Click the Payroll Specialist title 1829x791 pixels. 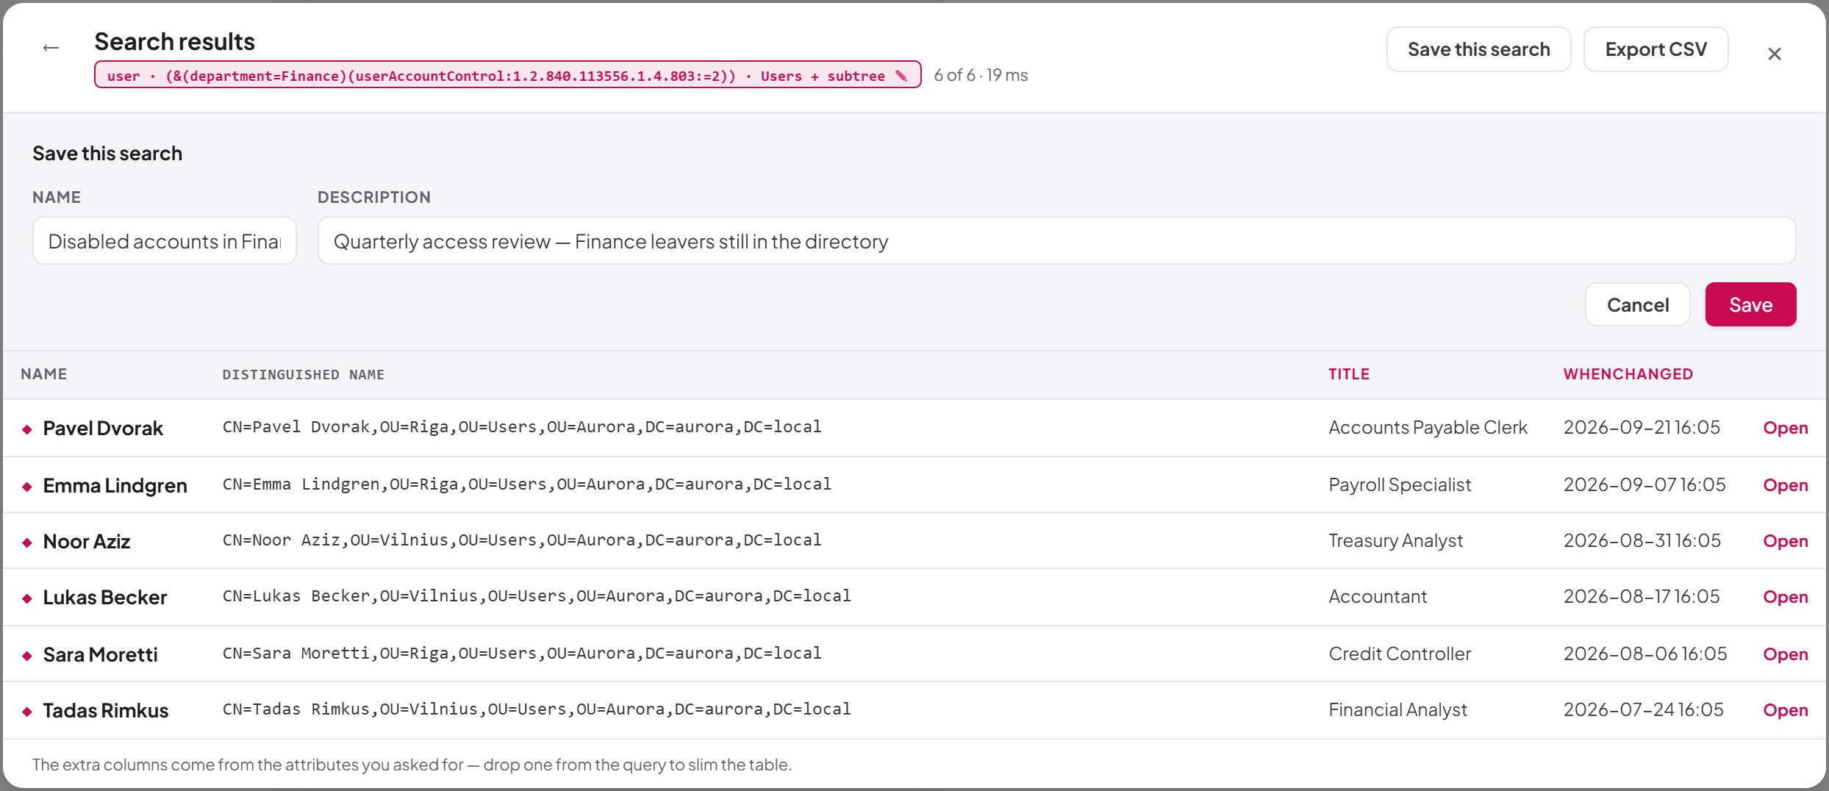coord(1400,485)
